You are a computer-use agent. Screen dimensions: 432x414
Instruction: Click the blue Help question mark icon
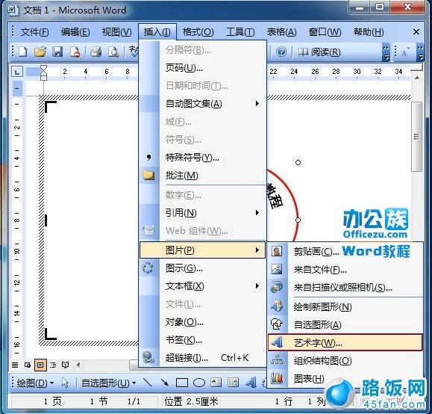281,52
